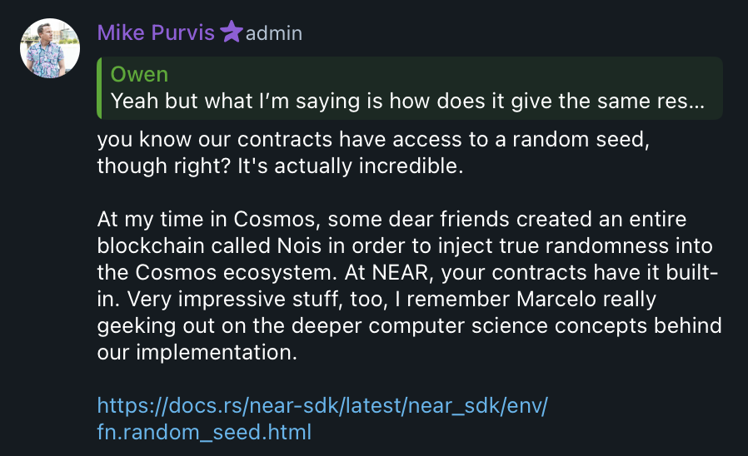Click the name 'Marcelo' in the message
748x456 pixels.
click(556, 300)
